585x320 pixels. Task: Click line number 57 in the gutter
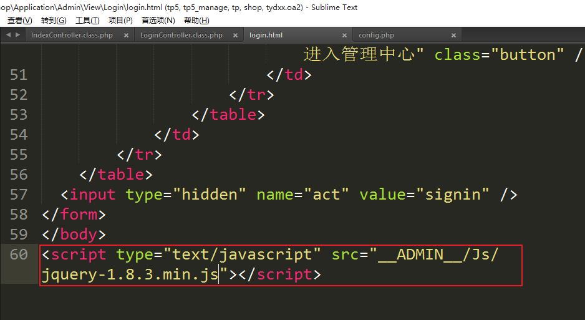[x=19, y=195]
